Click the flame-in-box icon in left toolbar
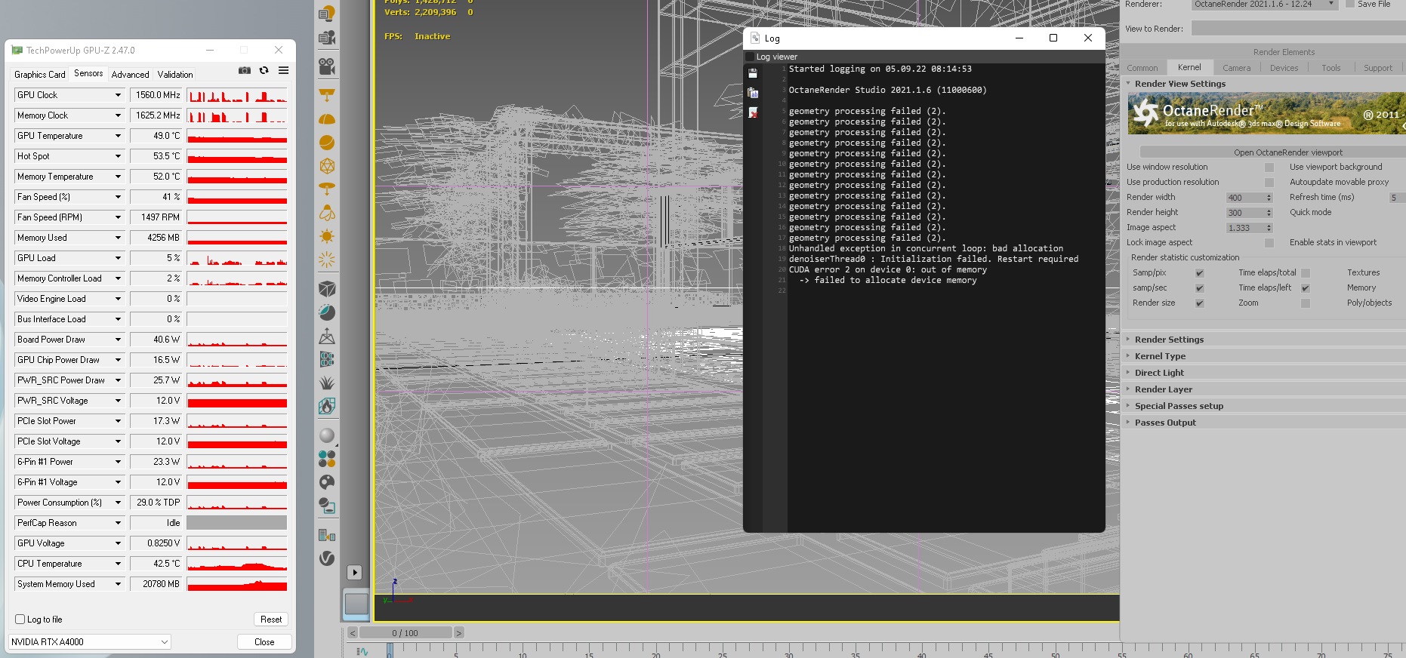Viewport: 1406px width, 658px height. pos(327,406)
